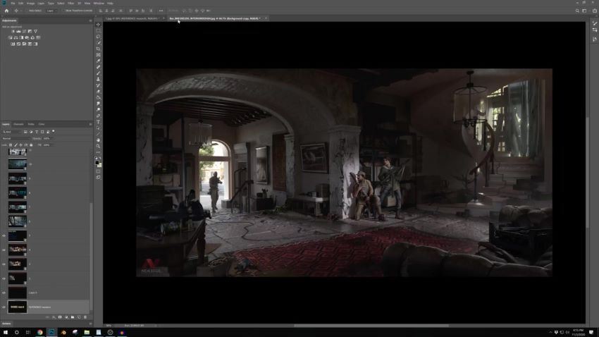Viewport: 599px width, 337px height.
Task: Select the Lasso tool
Action: click(x=98, y=37)
